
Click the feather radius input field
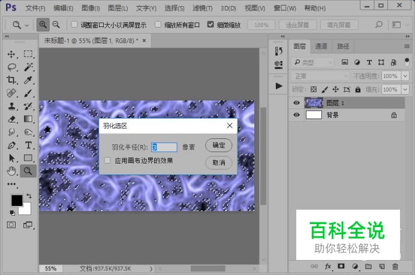click(164, 147)
